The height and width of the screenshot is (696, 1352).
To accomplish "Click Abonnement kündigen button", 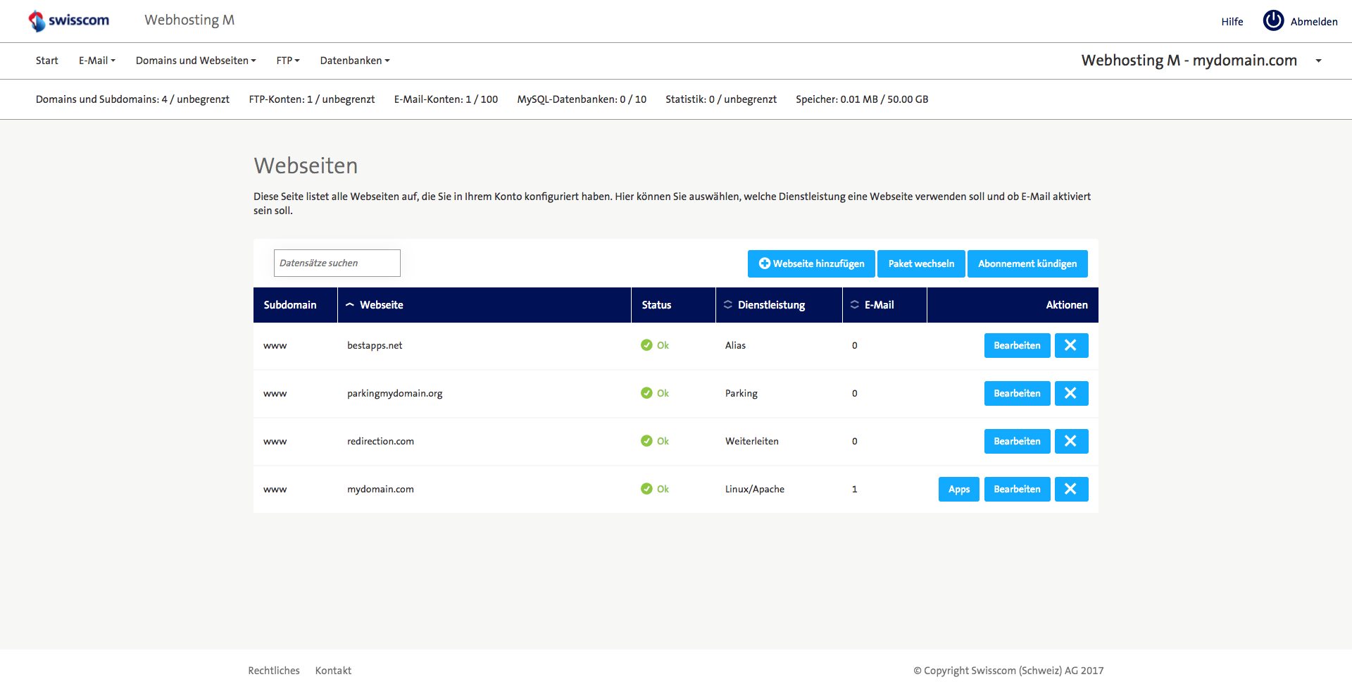I will point(1027,263).
